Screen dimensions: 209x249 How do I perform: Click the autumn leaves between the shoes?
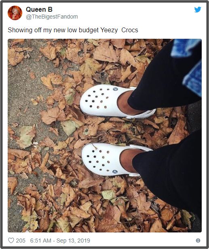coord(111,130)
